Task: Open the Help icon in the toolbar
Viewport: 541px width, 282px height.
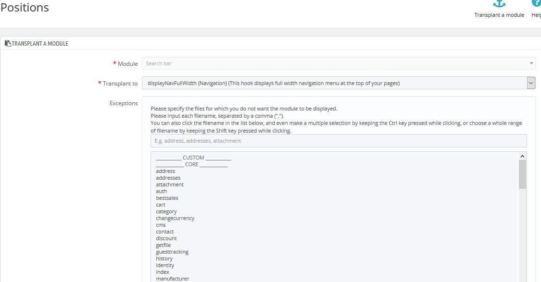Action: pyautogui.click(x=537, y=3)
